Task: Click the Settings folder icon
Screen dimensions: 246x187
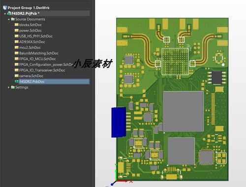Action: click(13, 87)
